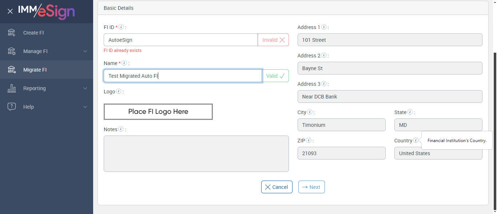497x214 pixels.
Task: Click the Logo field info icon
Action: coord(119,92)
